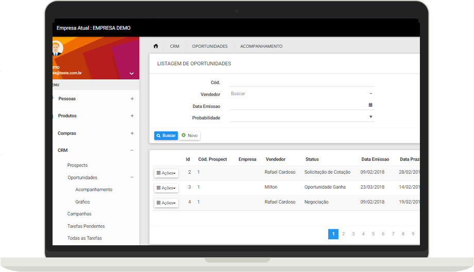This screenshot has width=474, height=272.
Task: Click the Data Emissao column header
Action: (375, 159)
